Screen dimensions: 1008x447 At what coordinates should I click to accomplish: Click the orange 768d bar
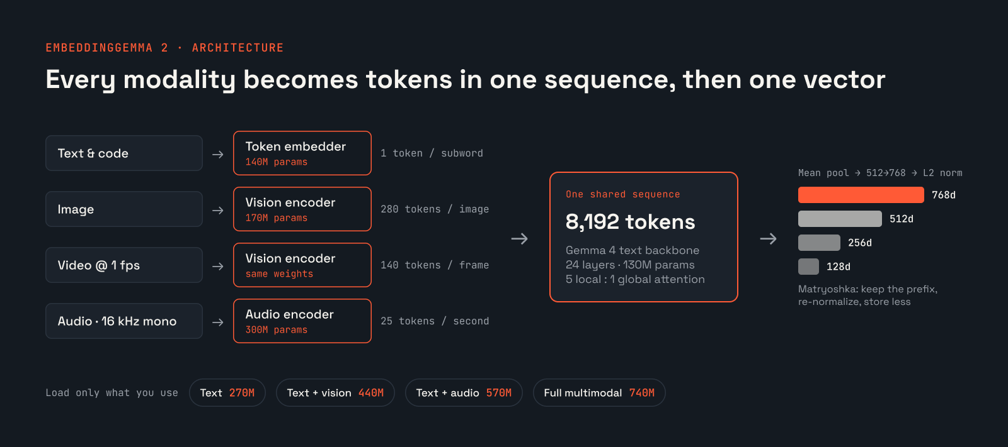861,195
